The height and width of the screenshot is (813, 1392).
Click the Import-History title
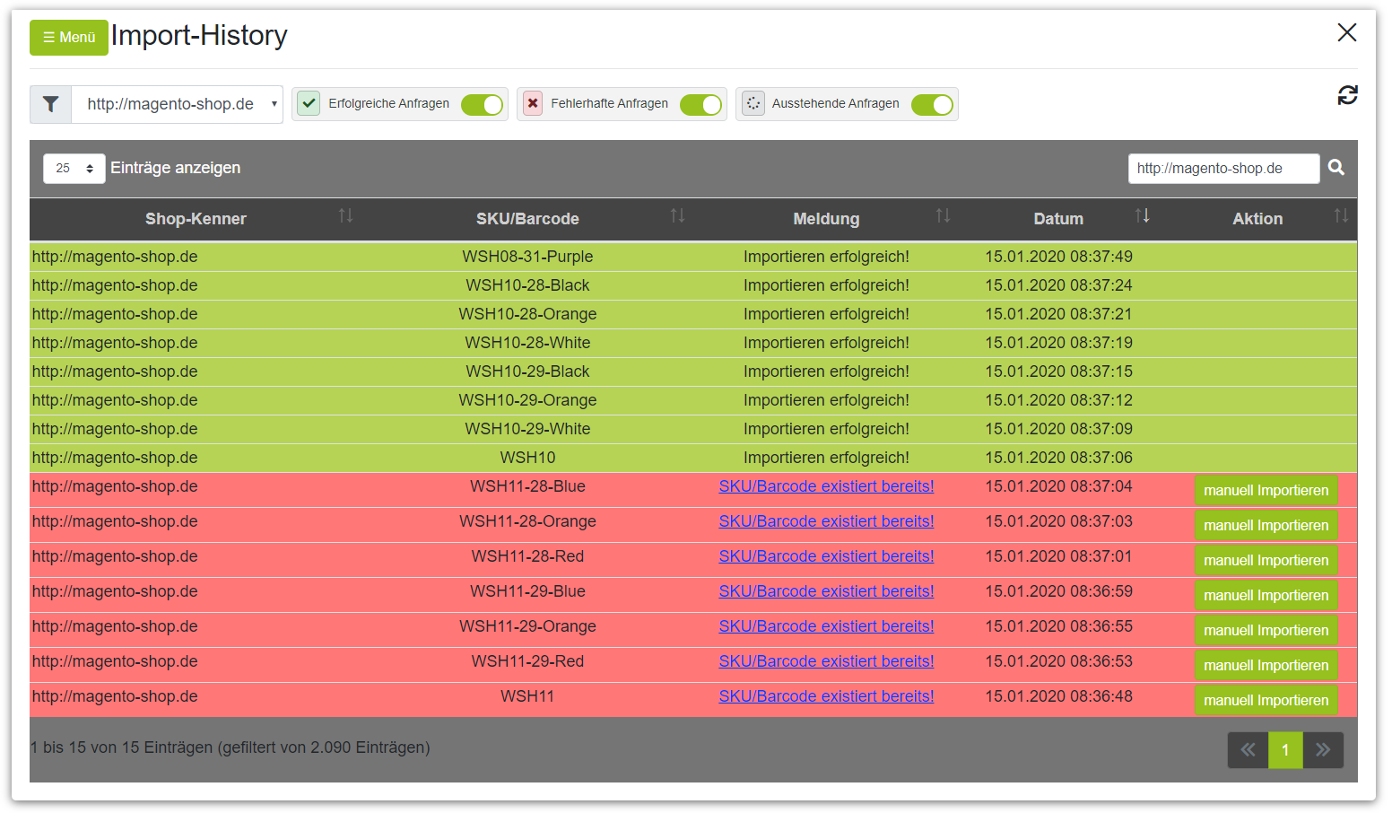(x=199, y=36)
